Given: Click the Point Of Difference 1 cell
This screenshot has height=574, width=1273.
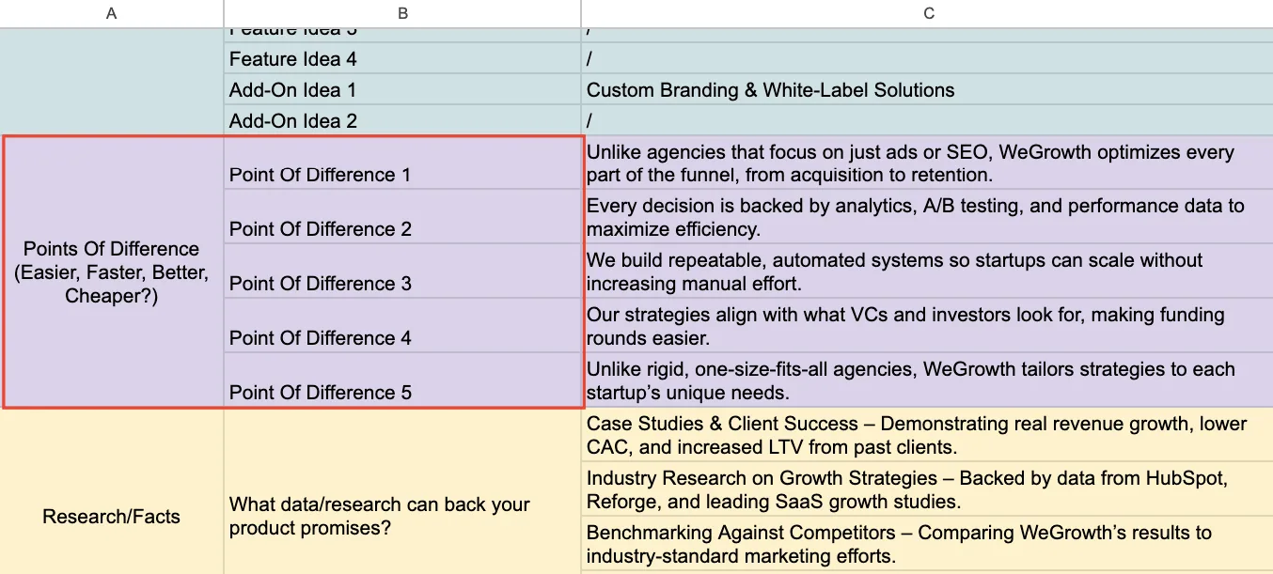Looking at the screenshot, I should point(402,163).
